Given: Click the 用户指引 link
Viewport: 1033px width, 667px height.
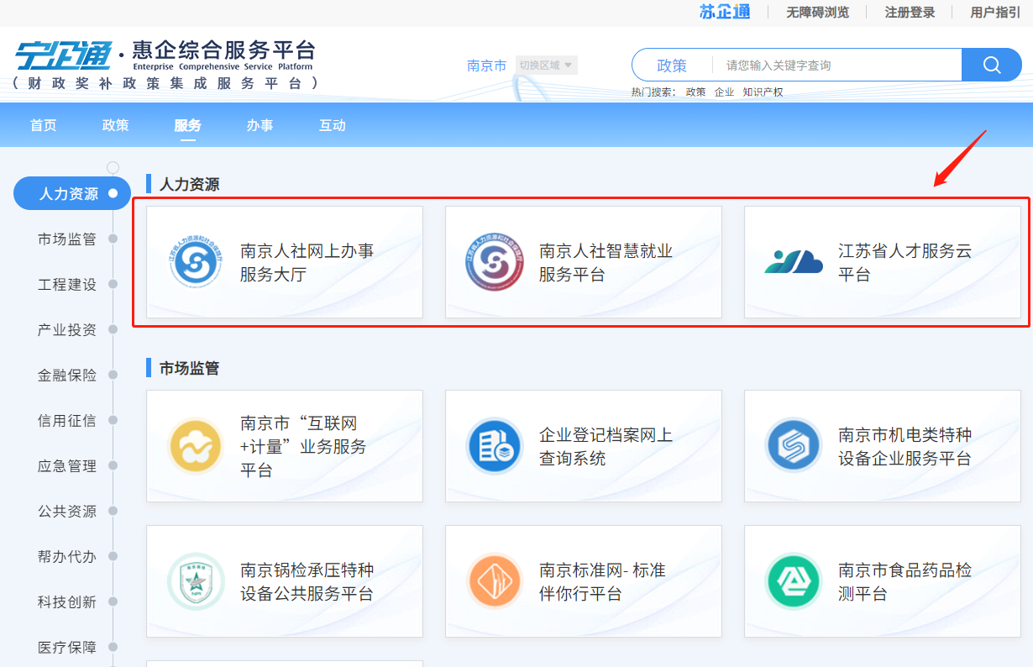Looking at the screenshot, I should [x=995, y=13].
